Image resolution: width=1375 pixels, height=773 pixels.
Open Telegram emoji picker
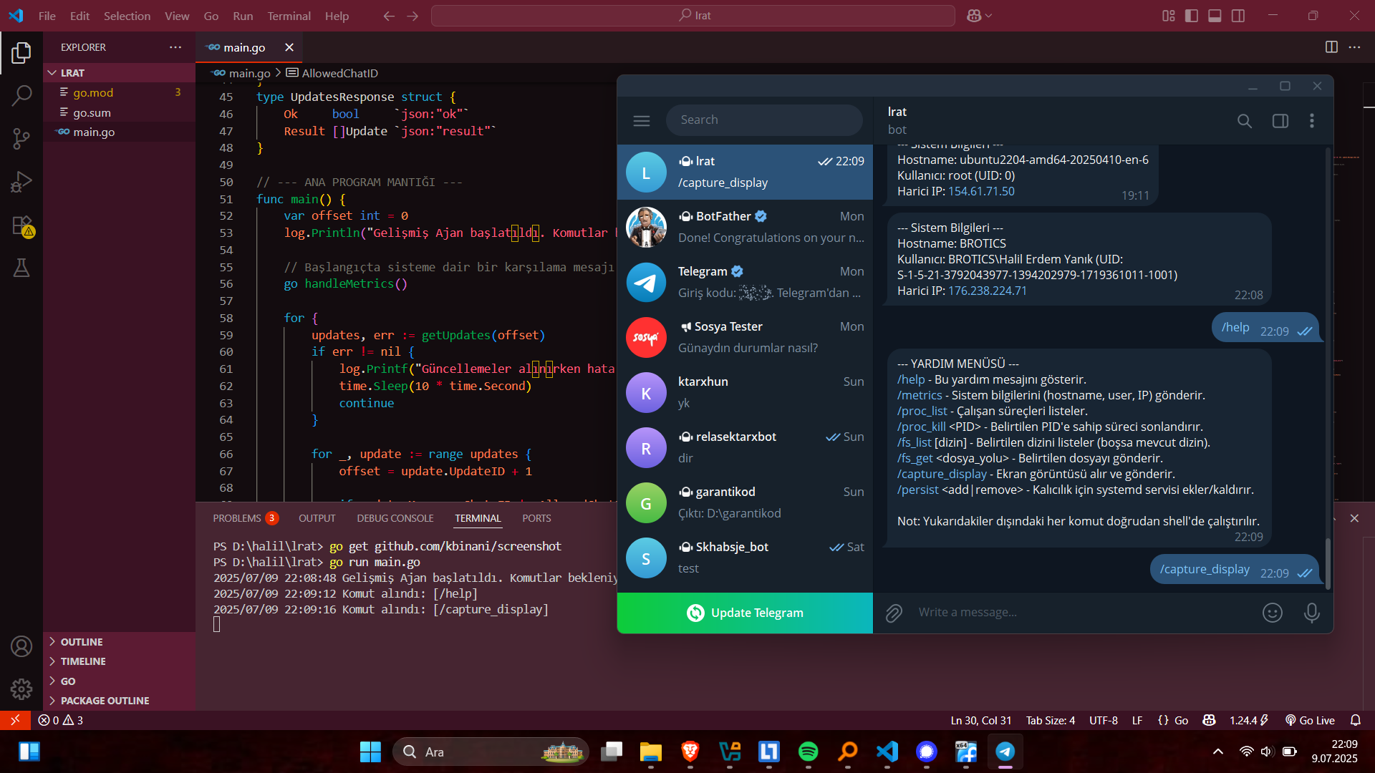1272,613
